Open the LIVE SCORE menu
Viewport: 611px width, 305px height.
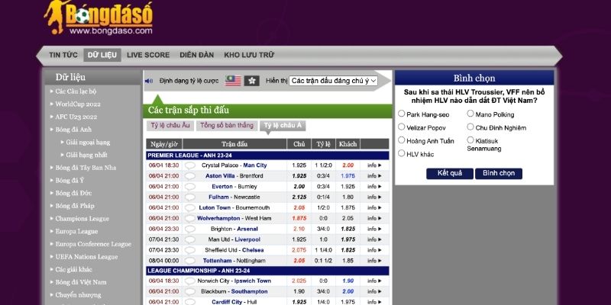click(148, 55)
